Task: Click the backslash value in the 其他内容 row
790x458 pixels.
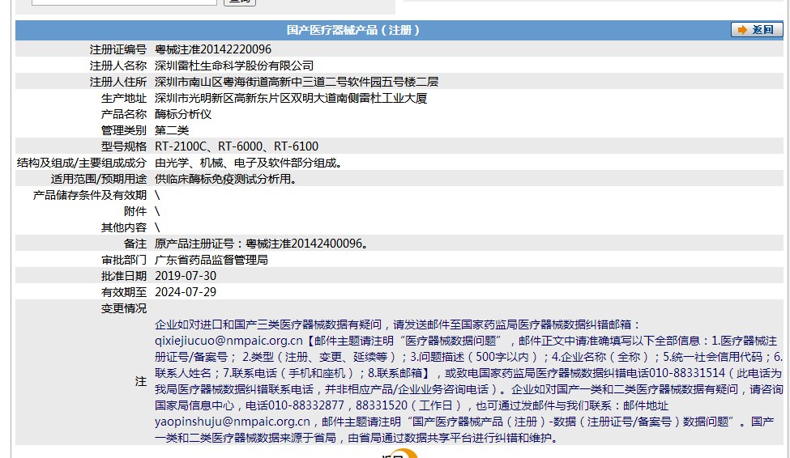Action: pos(157,227)
